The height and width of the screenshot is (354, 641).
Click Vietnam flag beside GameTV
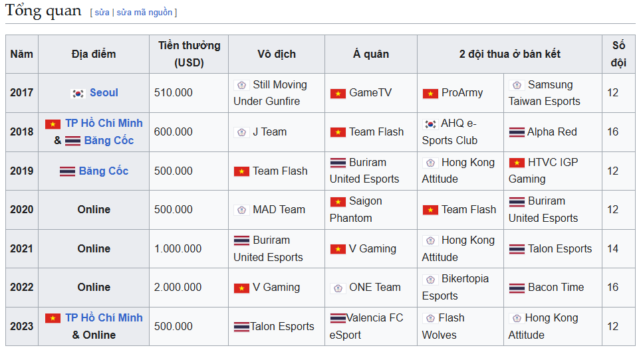click(338, 94)
